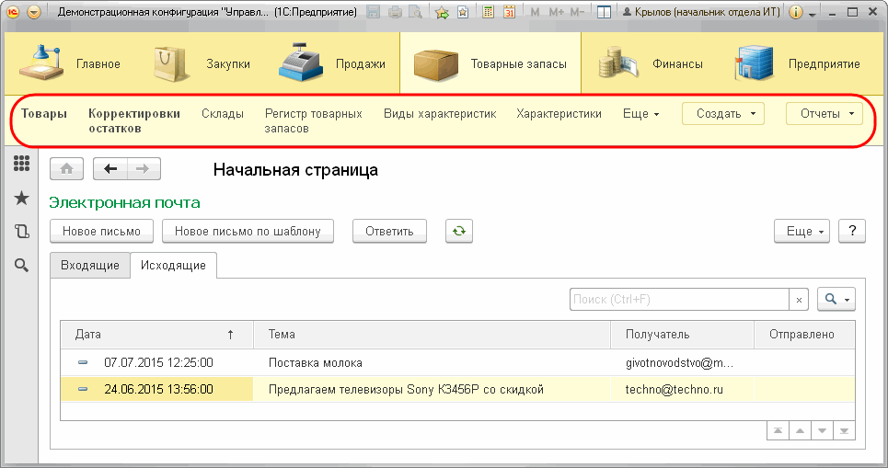Open the Корректировки остатков link
The width and height of the screenshot is (888, 468).
tap(134, 120)
